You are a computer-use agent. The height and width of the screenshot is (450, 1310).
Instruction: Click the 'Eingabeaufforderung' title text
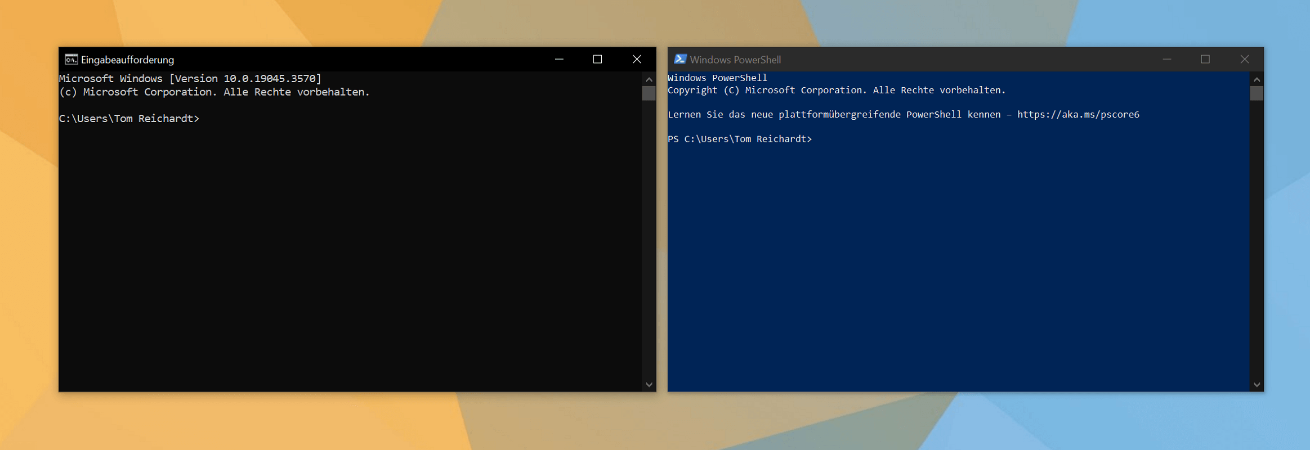point(128,60)
